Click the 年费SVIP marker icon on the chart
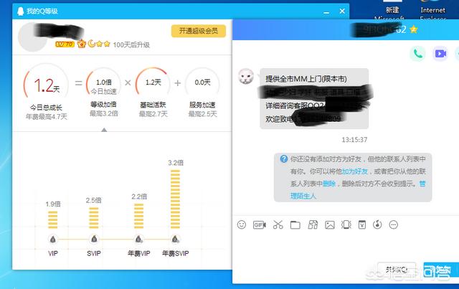 175,240
